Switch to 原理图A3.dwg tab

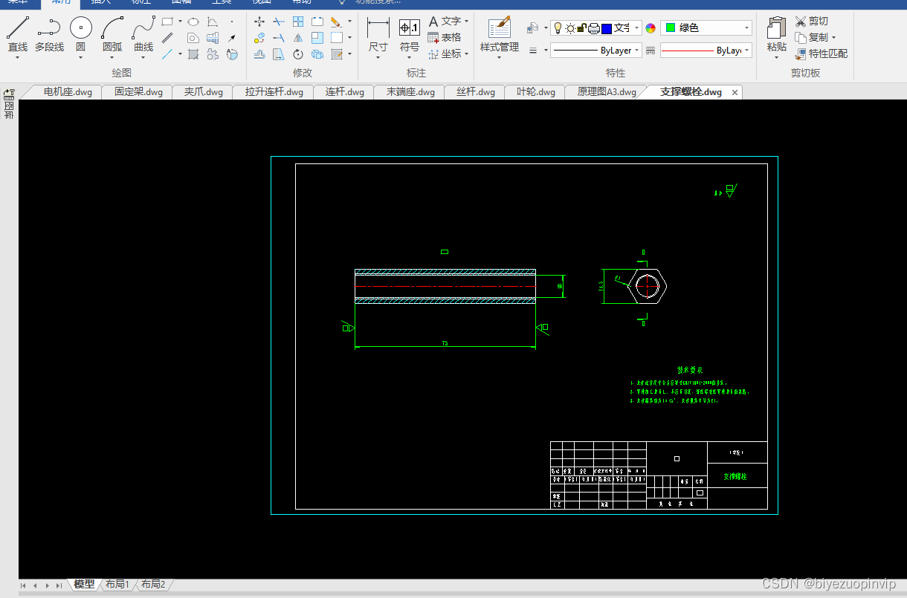point(607,92)
